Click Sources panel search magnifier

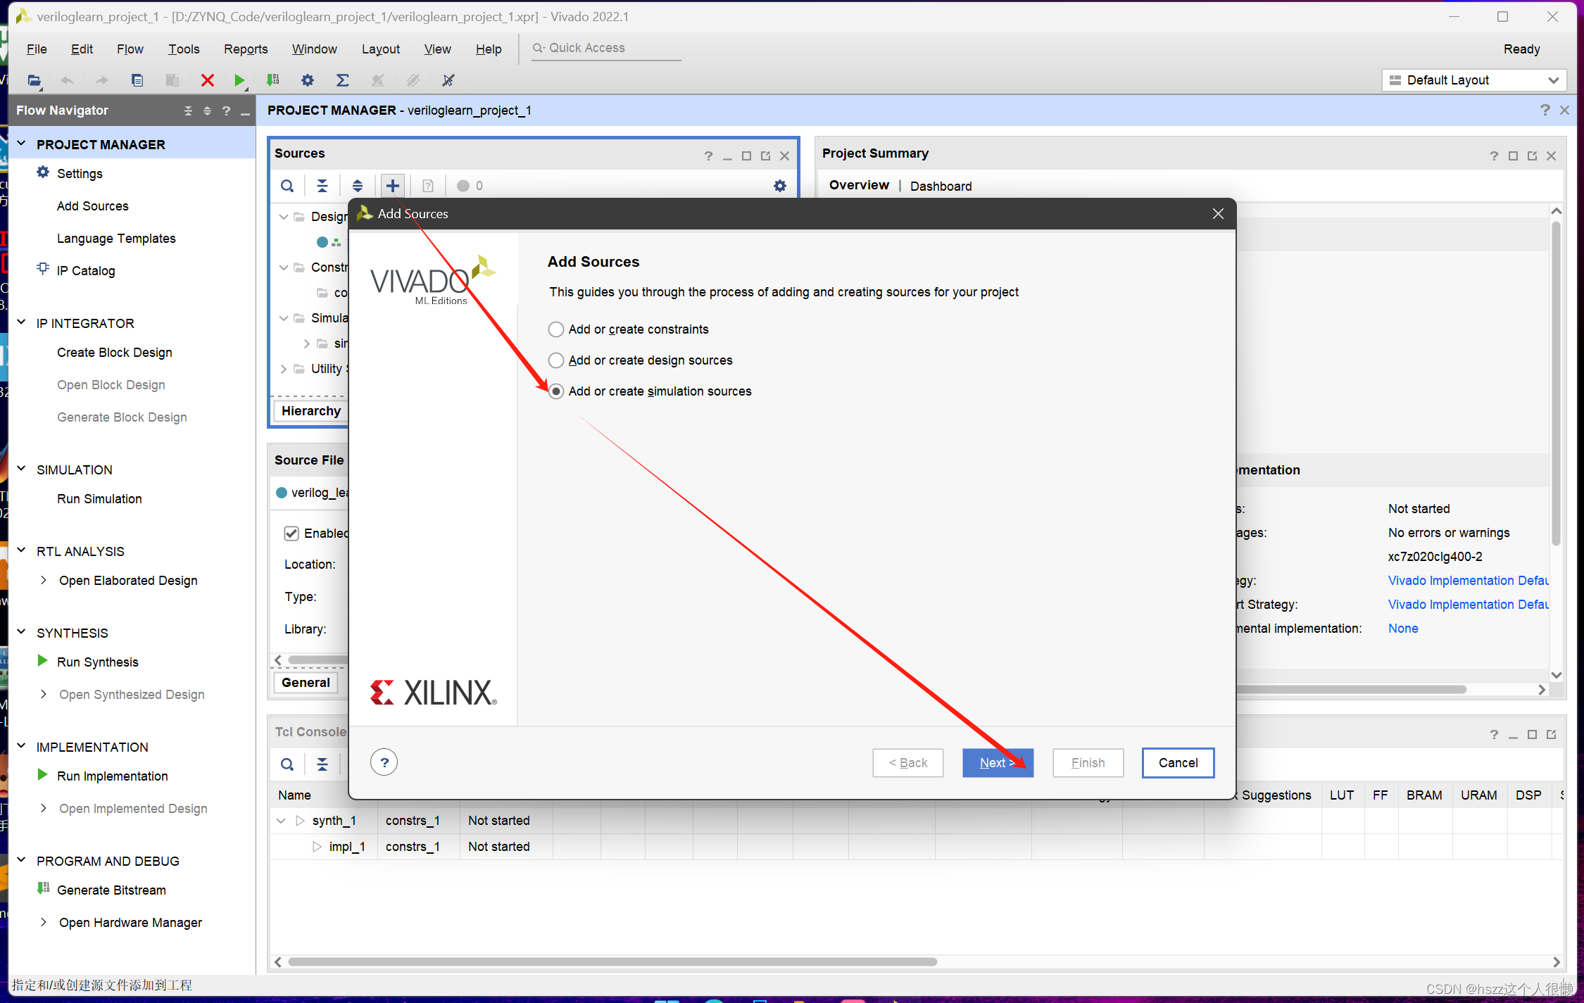(x=287, y=186)
